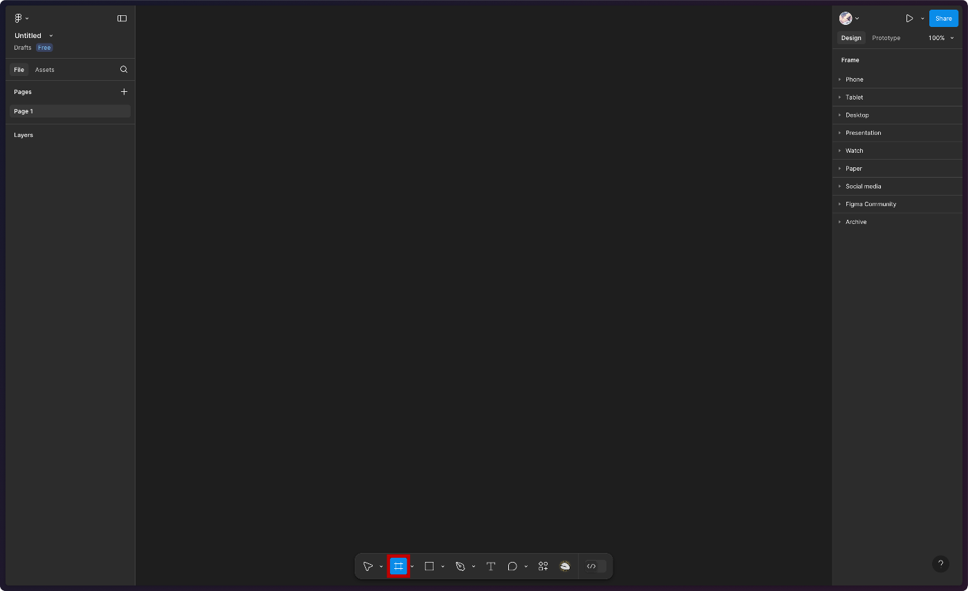
Task: Select the Rectangle shape tool
Action: pyautogui.click(x=429, y=566)
